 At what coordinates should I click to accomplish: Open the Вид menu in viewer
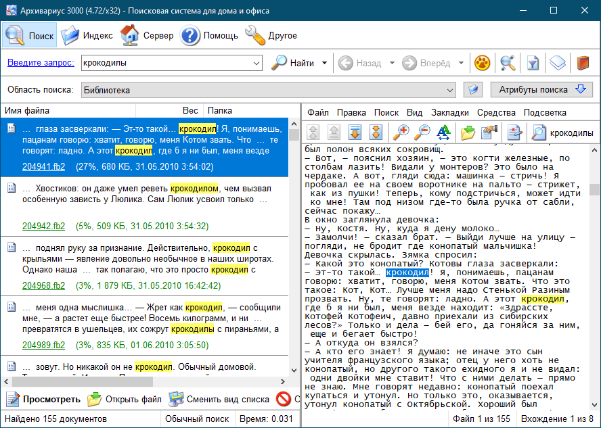point(414,112)
